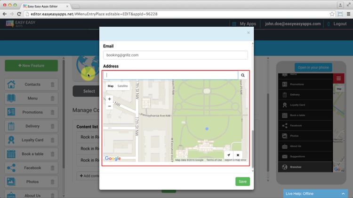Click the browser address bar URL
Viewport: 353px width, 198px height.
(94, 14)
